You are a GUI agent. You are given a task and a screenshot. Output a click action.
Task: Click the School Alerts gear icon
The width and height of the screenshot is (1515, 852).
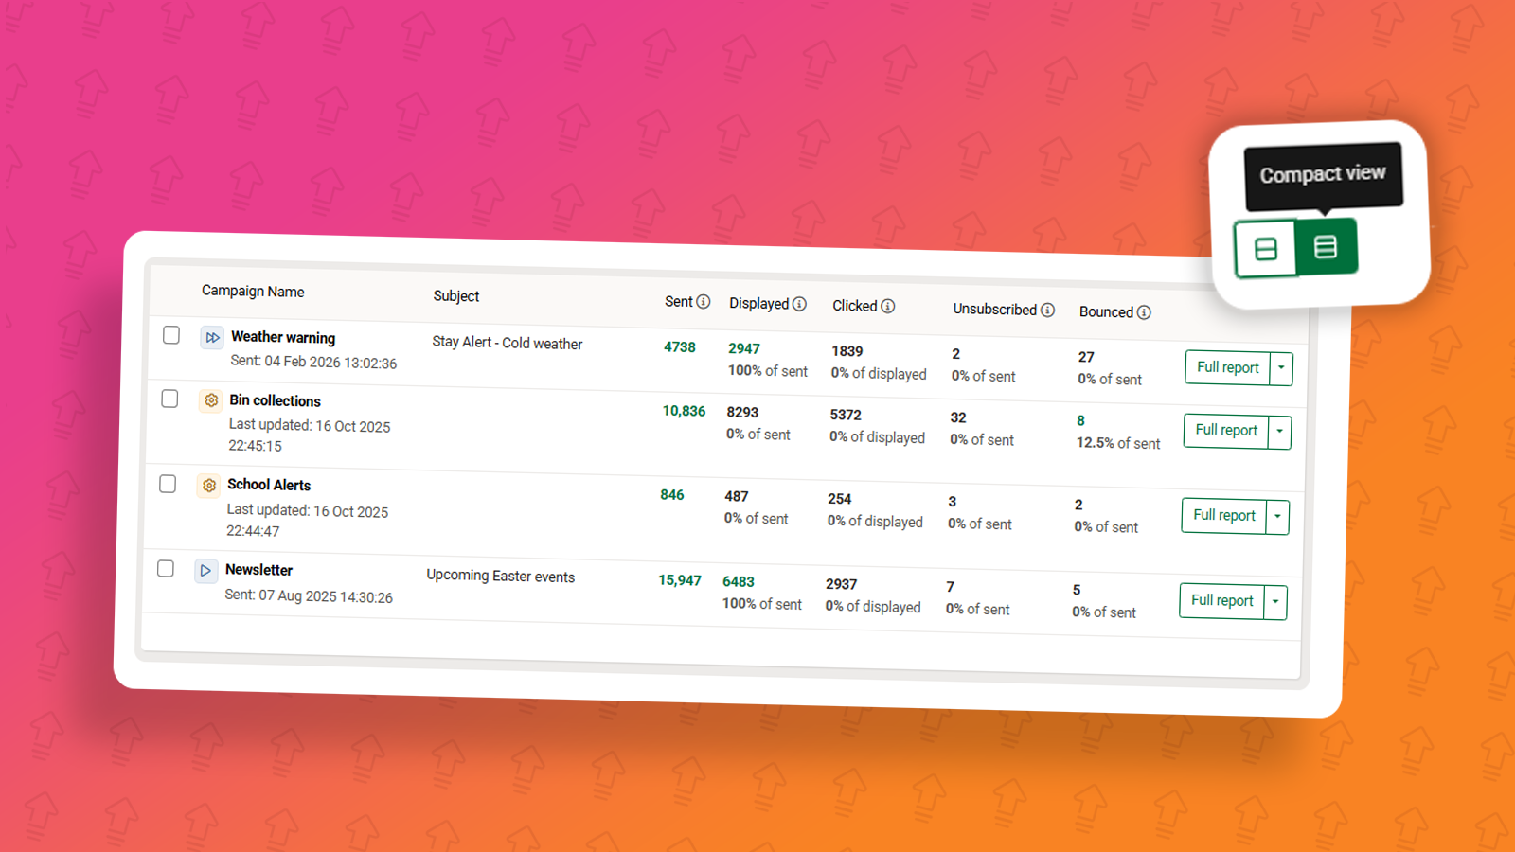tap(208, 485)
